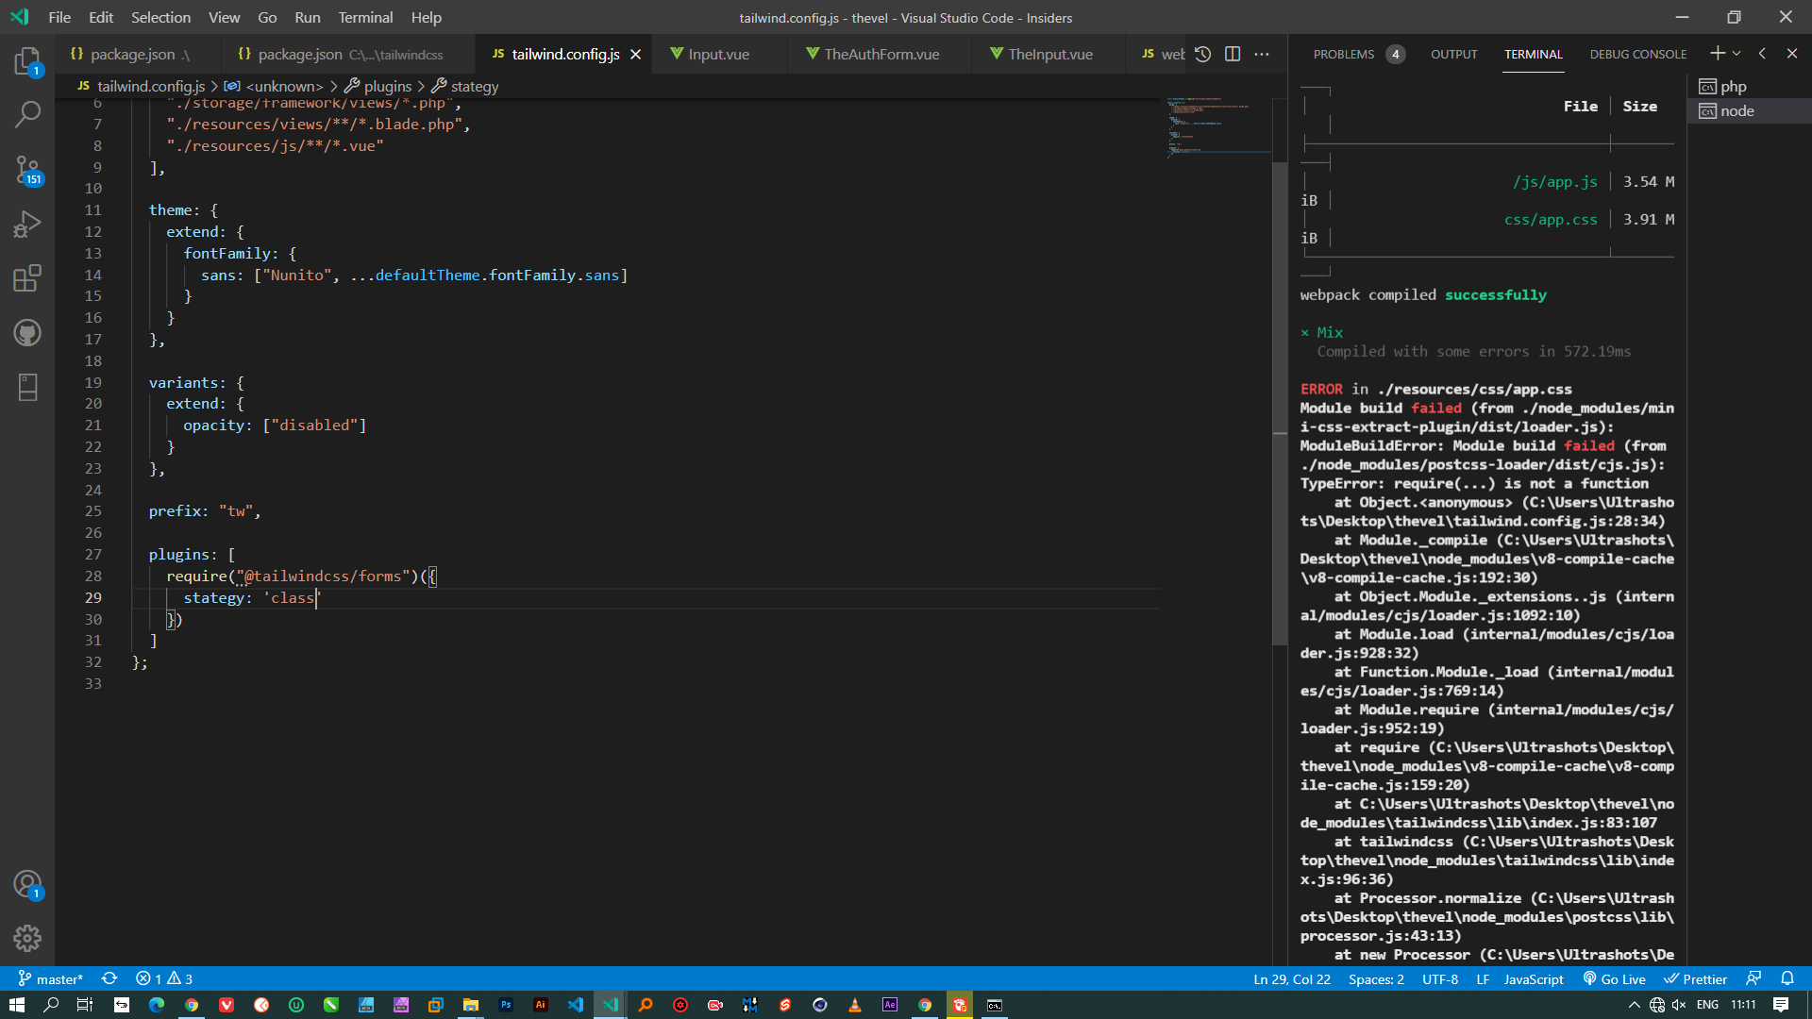Open errors and warnings count in status bar
Screen dimensions: 1812x1019
164,978
